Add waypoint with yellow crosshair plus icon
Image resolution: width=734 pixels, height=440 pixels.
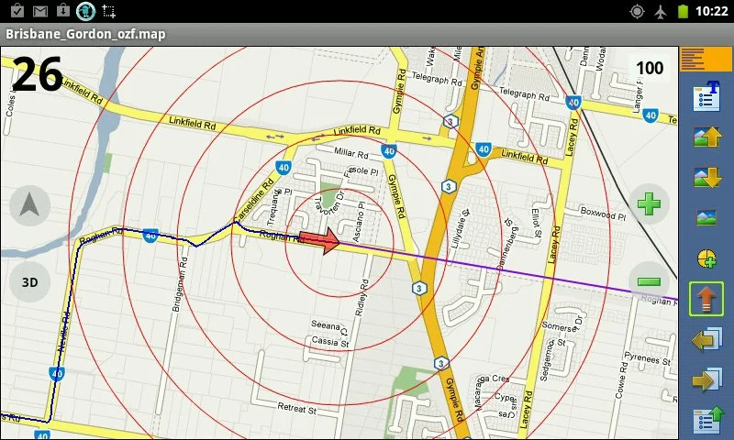[x=706, y=258]
